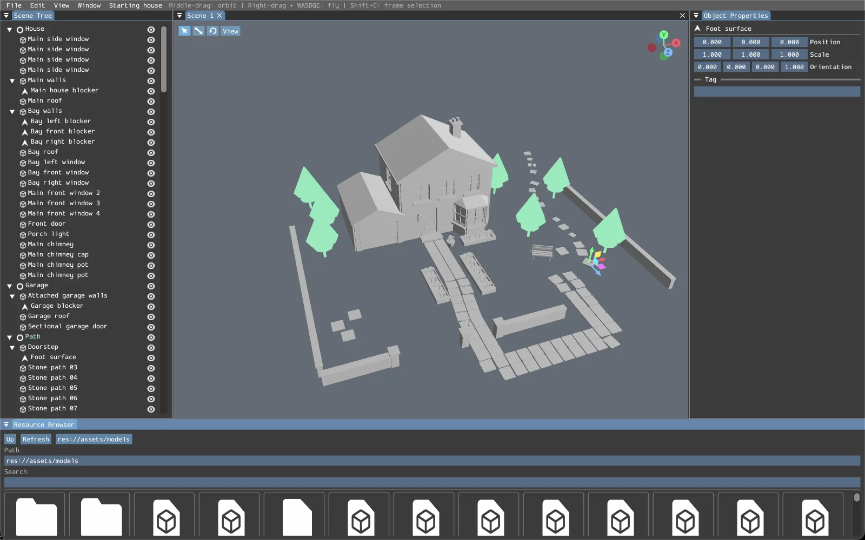This screenshot has width=865, height=540.
Task: Hide the Main roof node
Action: [x=151, y=101]
